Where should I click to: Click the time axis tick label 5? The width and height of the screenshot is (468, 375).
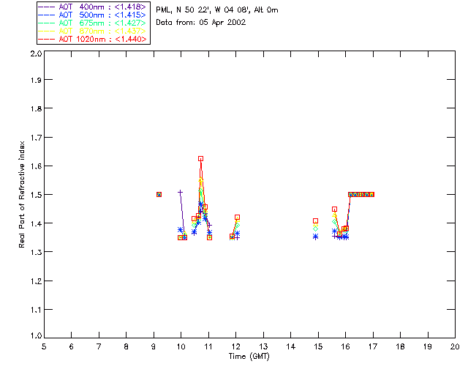click(x=44, y=346)
